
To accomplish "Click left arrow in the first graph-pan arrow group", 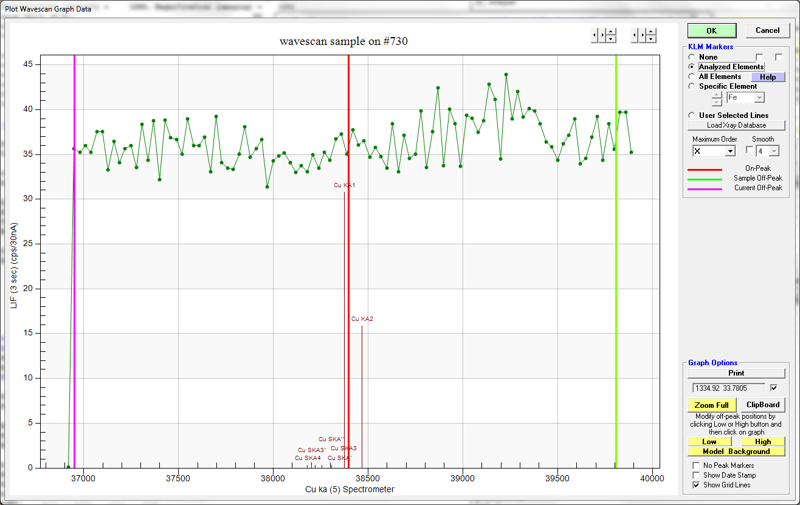I will click(x=595, y=36).
